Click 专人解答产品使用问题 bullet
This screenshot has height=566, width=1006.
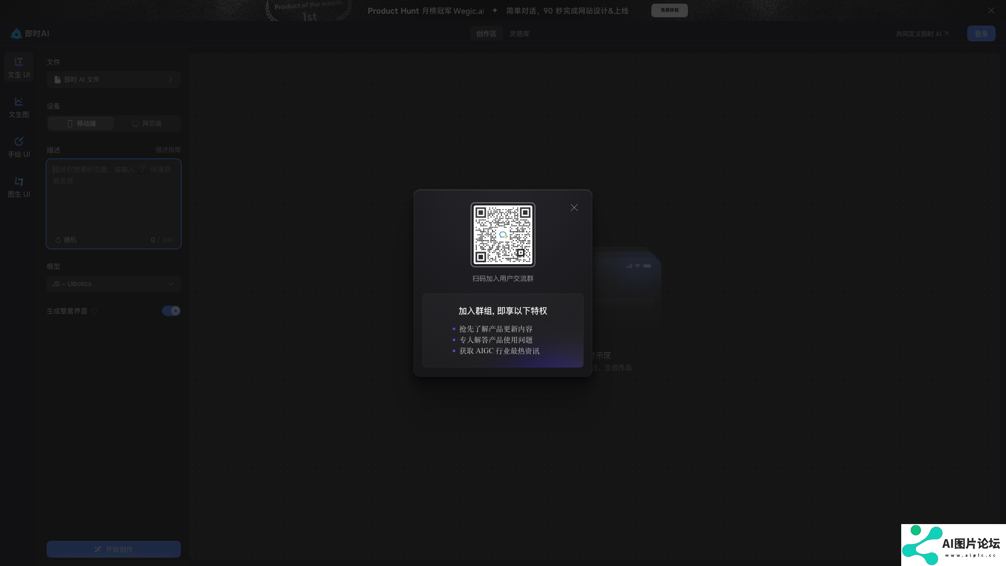(496, 340)
